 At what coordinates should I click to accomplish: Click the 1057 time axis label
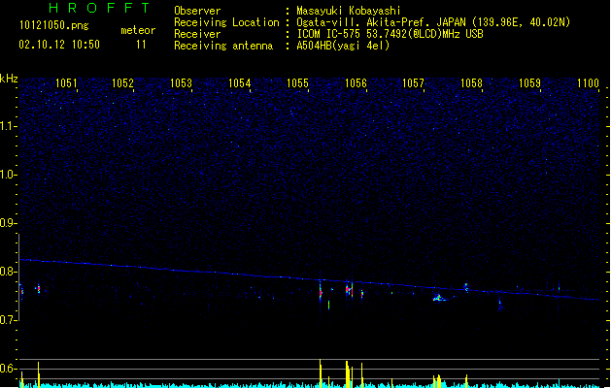pyautogui.click(x=413, y=83)
